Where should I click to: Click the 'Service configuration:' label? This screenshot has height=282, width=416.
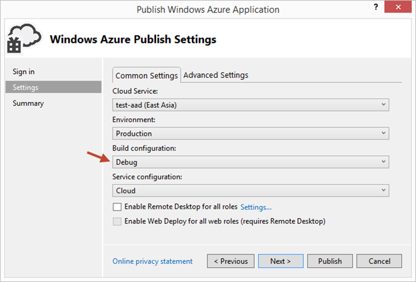pyautogui.click(x=147, y=177)
